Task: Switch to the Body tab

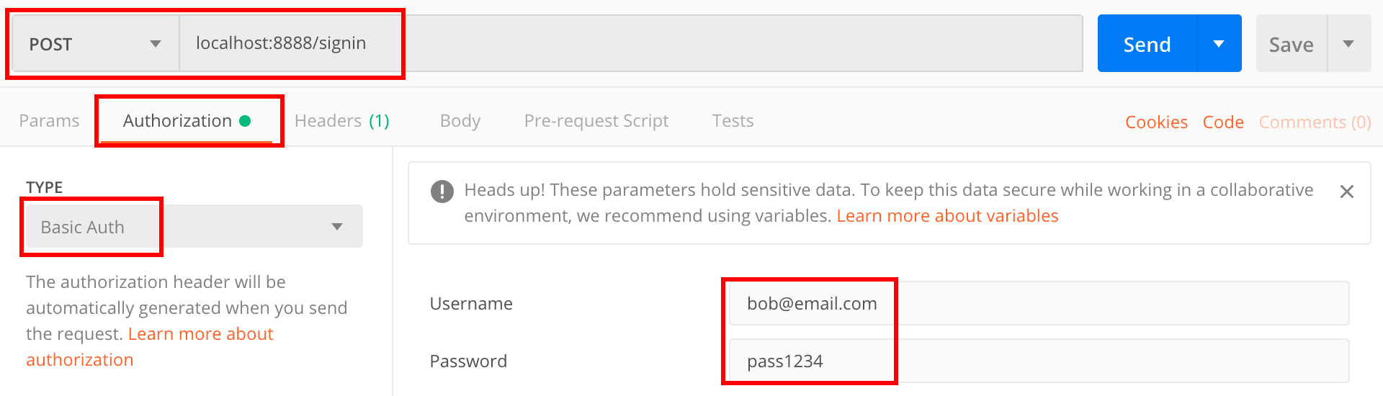Action: pos(460,121)
